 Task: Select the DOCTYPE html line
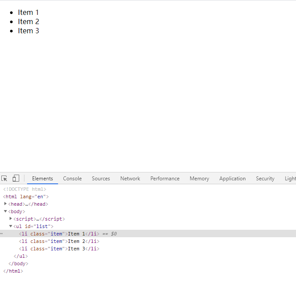[x=24, y=189]
